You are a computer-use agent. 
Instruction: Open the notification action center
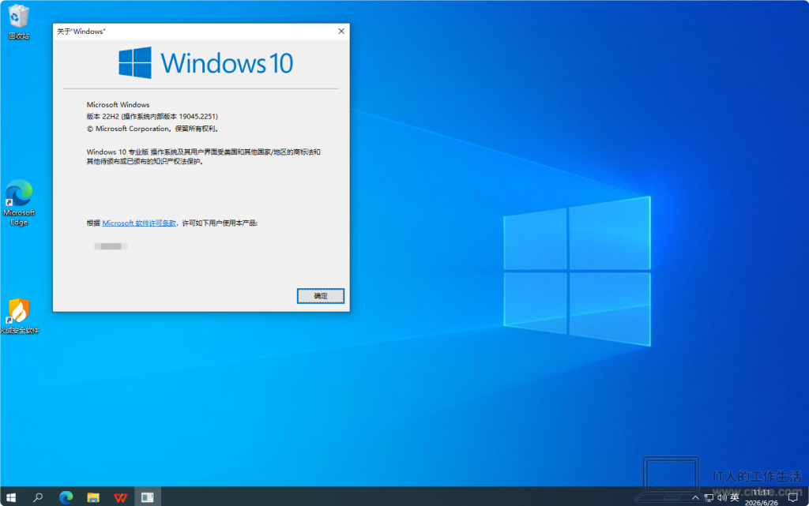(793, 497)
